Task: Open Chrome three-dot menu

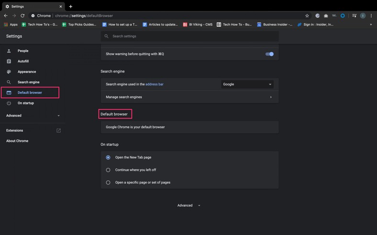Action: (x=371, y=16)
